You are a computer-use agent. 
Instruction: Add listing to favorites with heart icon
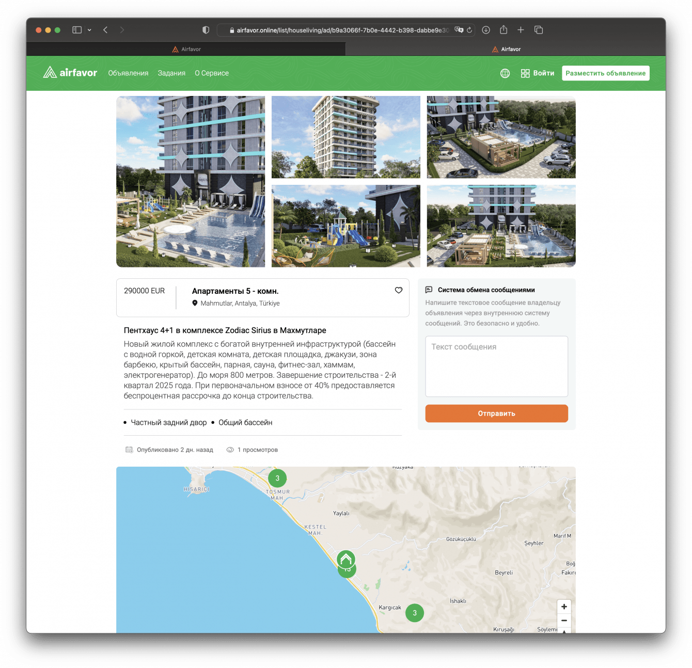(x=399, y=290)
